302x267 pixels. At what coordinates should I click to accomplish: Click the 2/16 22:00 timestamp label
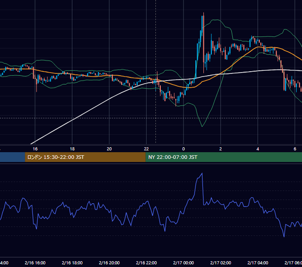point(147,263)
